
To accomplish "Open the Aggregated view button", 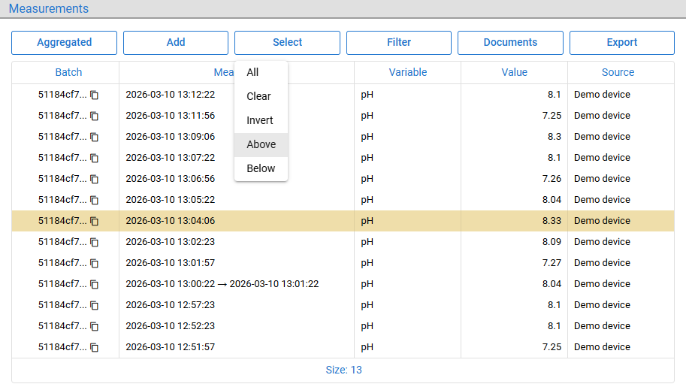I will coord(65,42).
